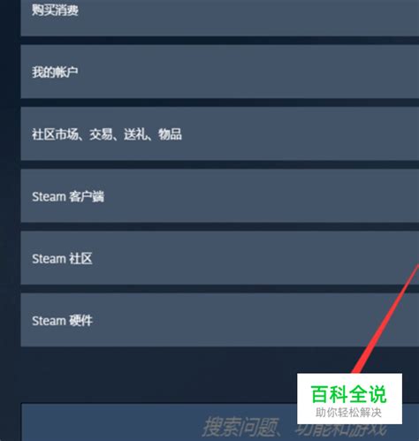Click the 交易 word in the trading row
The height and width of the screenshot is (441, 419).
101,134
